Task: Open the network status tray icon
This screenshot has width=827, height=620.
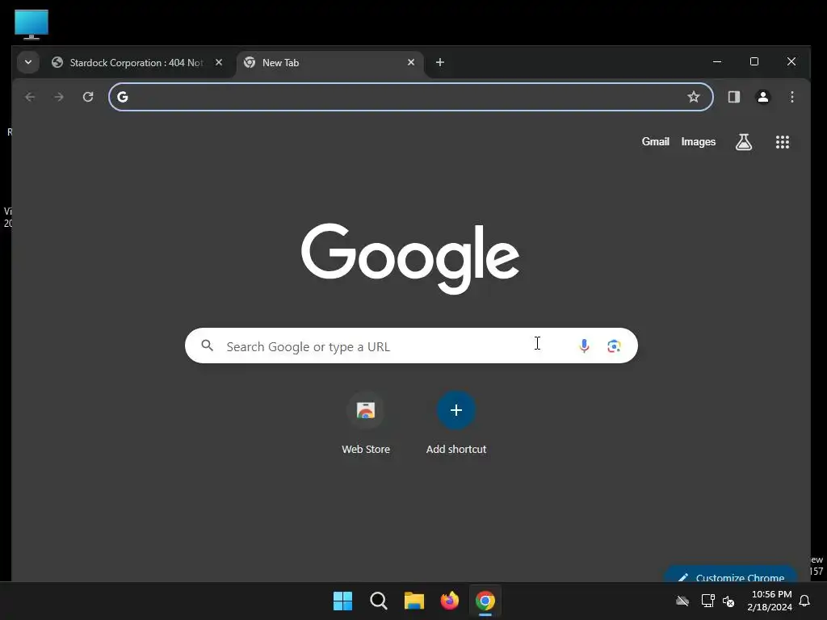Action: point(707,601)
